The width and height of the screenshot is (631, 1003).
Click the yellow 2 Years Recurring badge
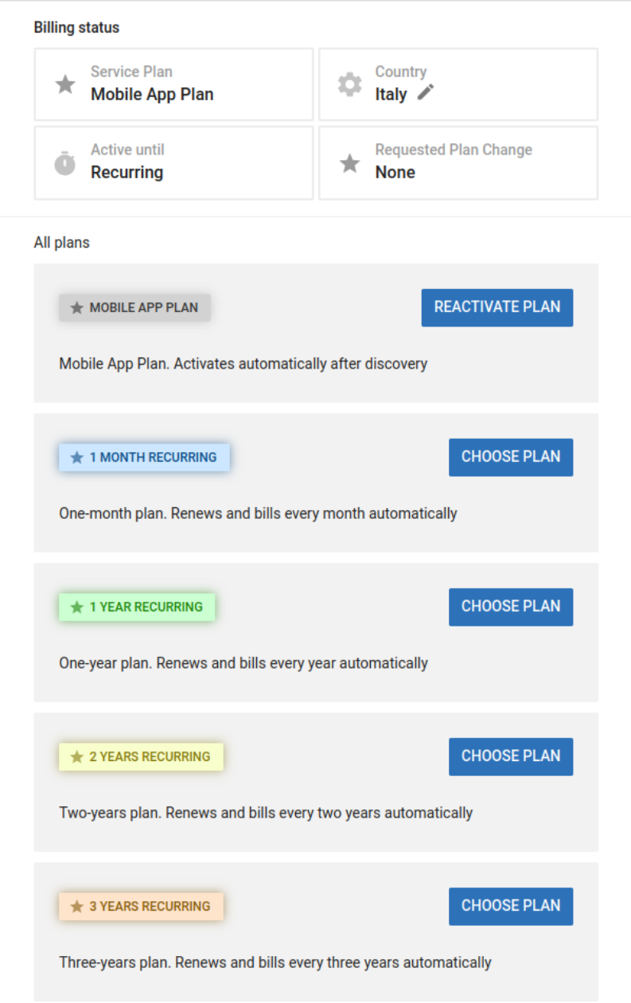pyautogui.click(x=141, y=756)
